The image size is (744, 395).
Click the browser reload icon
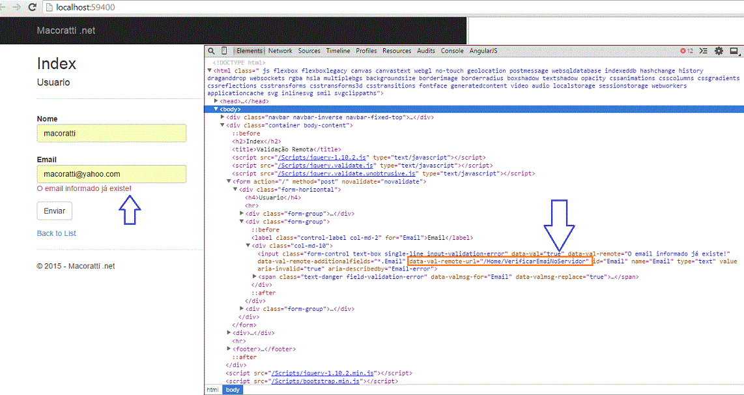point(33,7)
